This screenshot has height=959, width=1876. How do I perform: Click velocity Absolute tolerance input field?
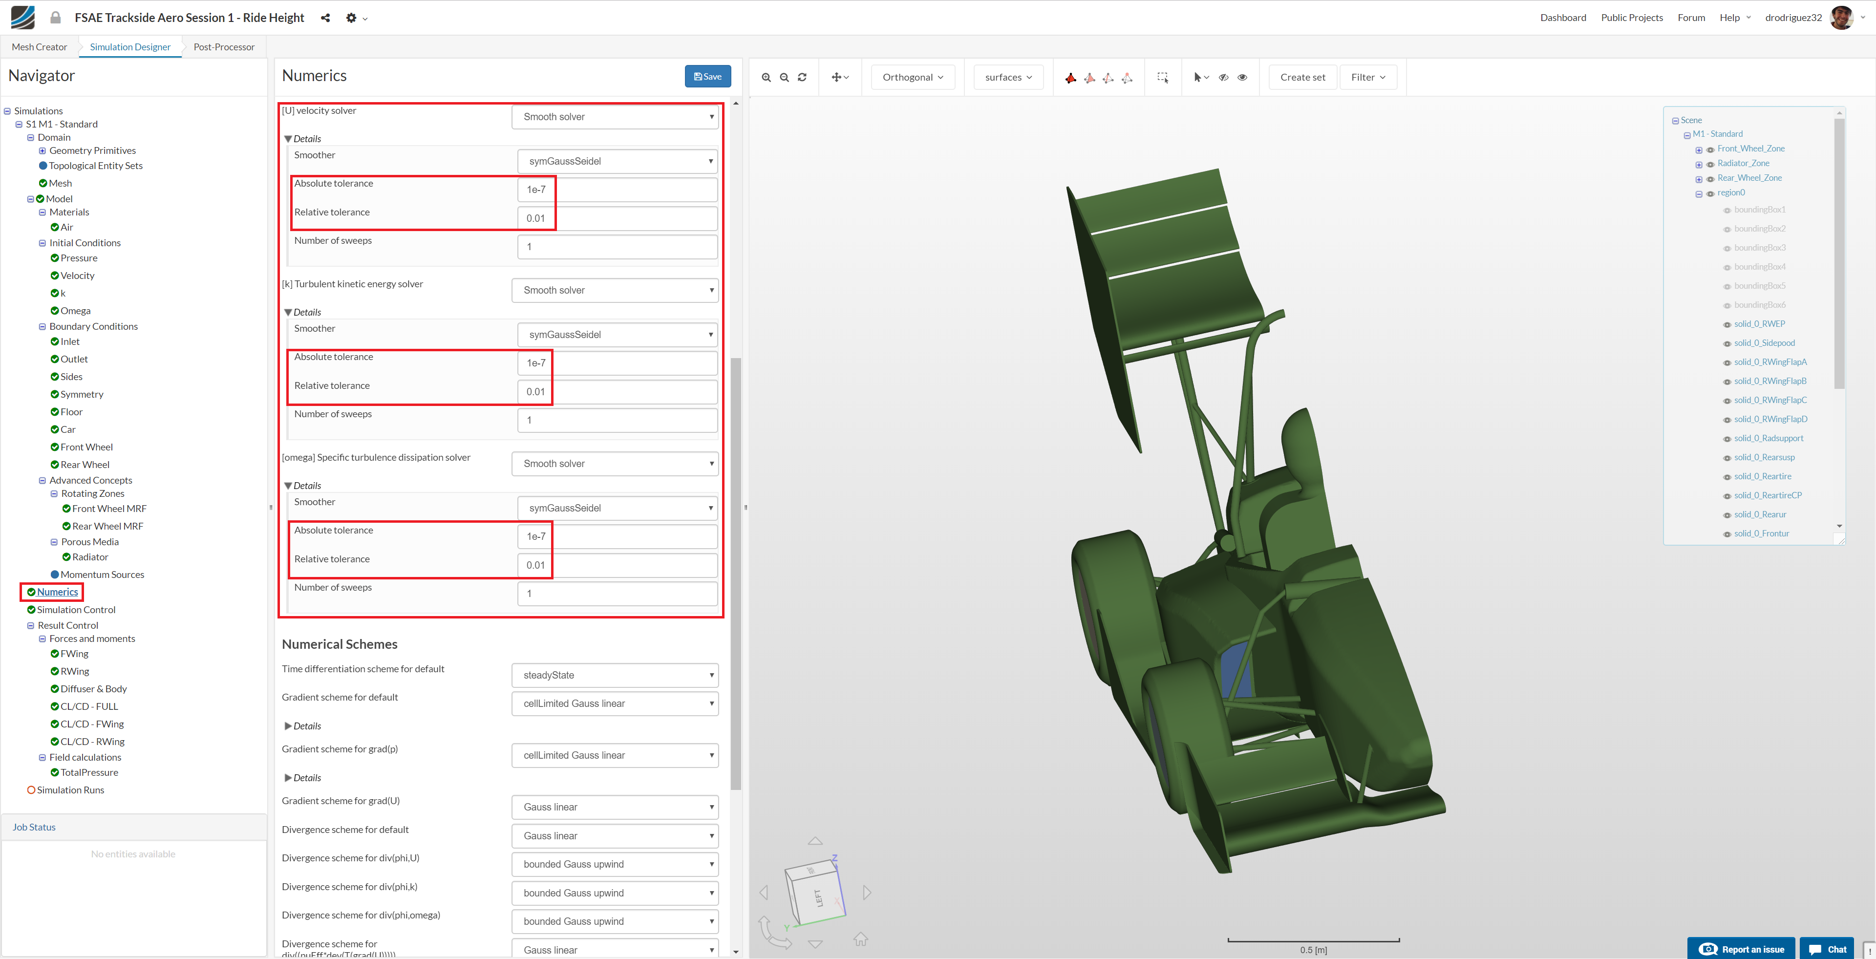point(617,190)
